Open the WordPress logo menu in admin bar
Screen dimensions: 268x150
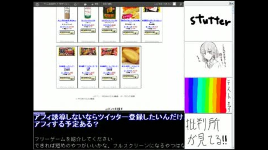(37, 4)
